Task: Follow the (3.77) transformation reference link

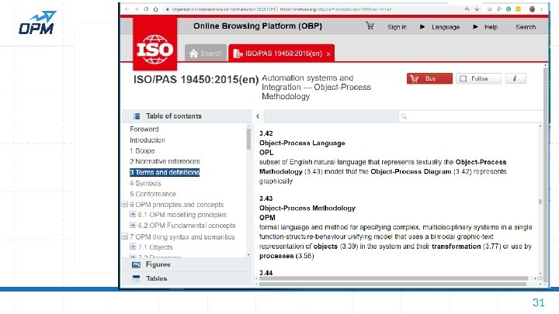Action: [491, 247]
